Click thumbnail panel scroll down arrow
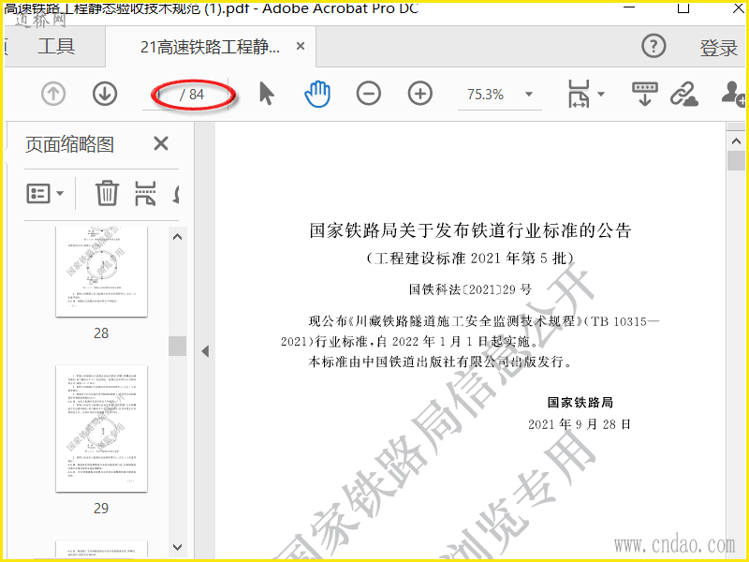This screenshot has height=562, width=749. pos(177,547)
